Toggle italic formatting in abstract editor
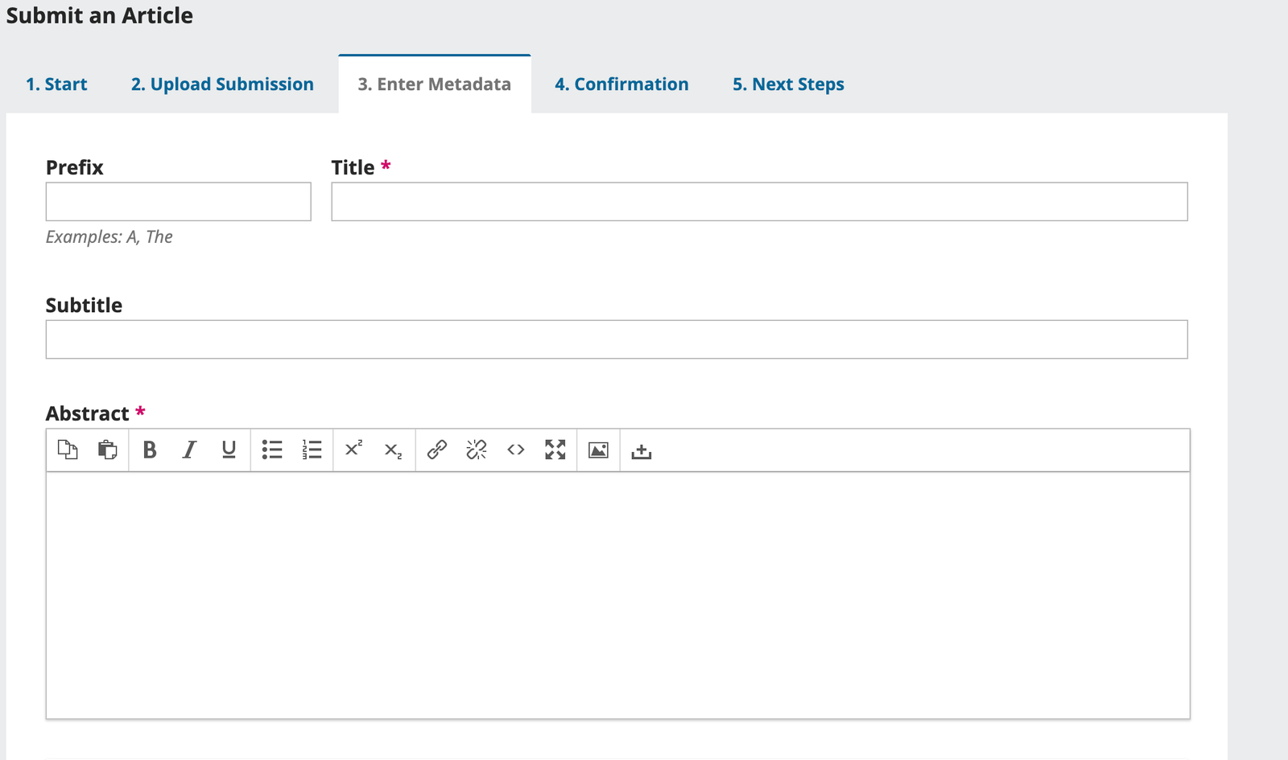Viewport: 1288px width, 760px height. tap(189, 450)
